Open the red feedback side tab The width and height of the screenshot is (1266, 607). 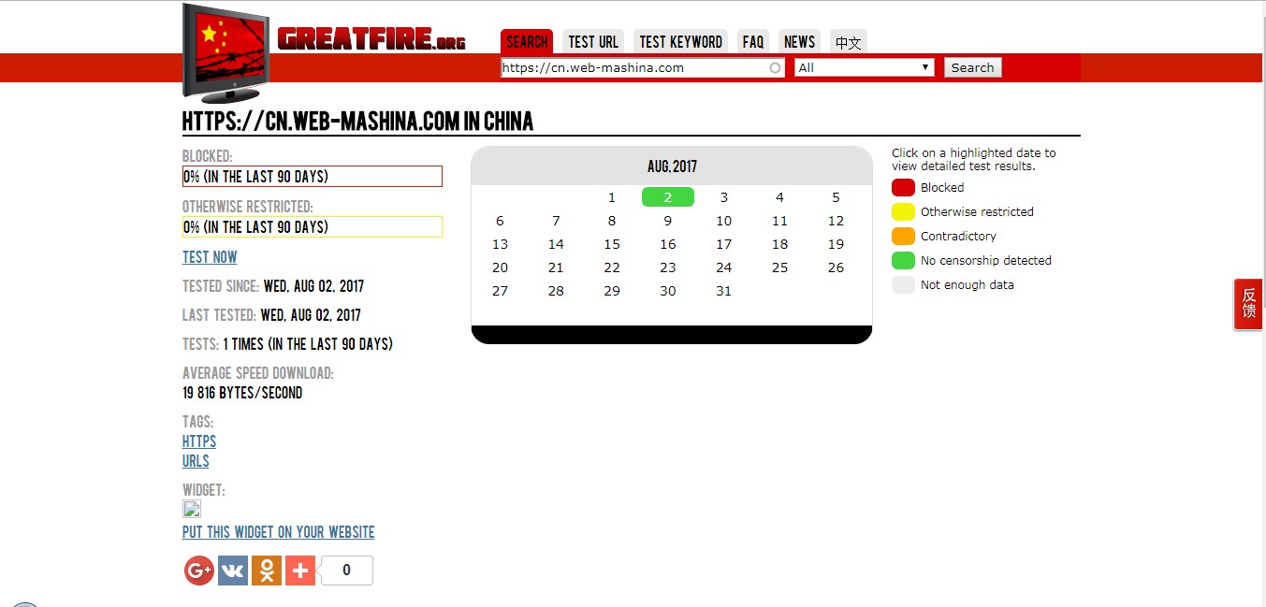click(1248, 304)
